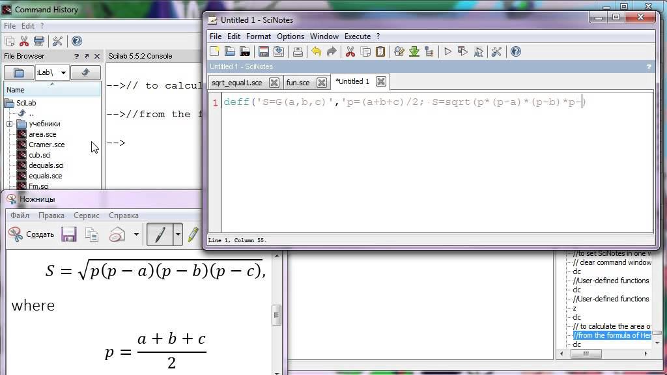Click the Copy icon in SciNotes toolbar
This screenshot has height=375, width=667.
(x=365, y=51)
